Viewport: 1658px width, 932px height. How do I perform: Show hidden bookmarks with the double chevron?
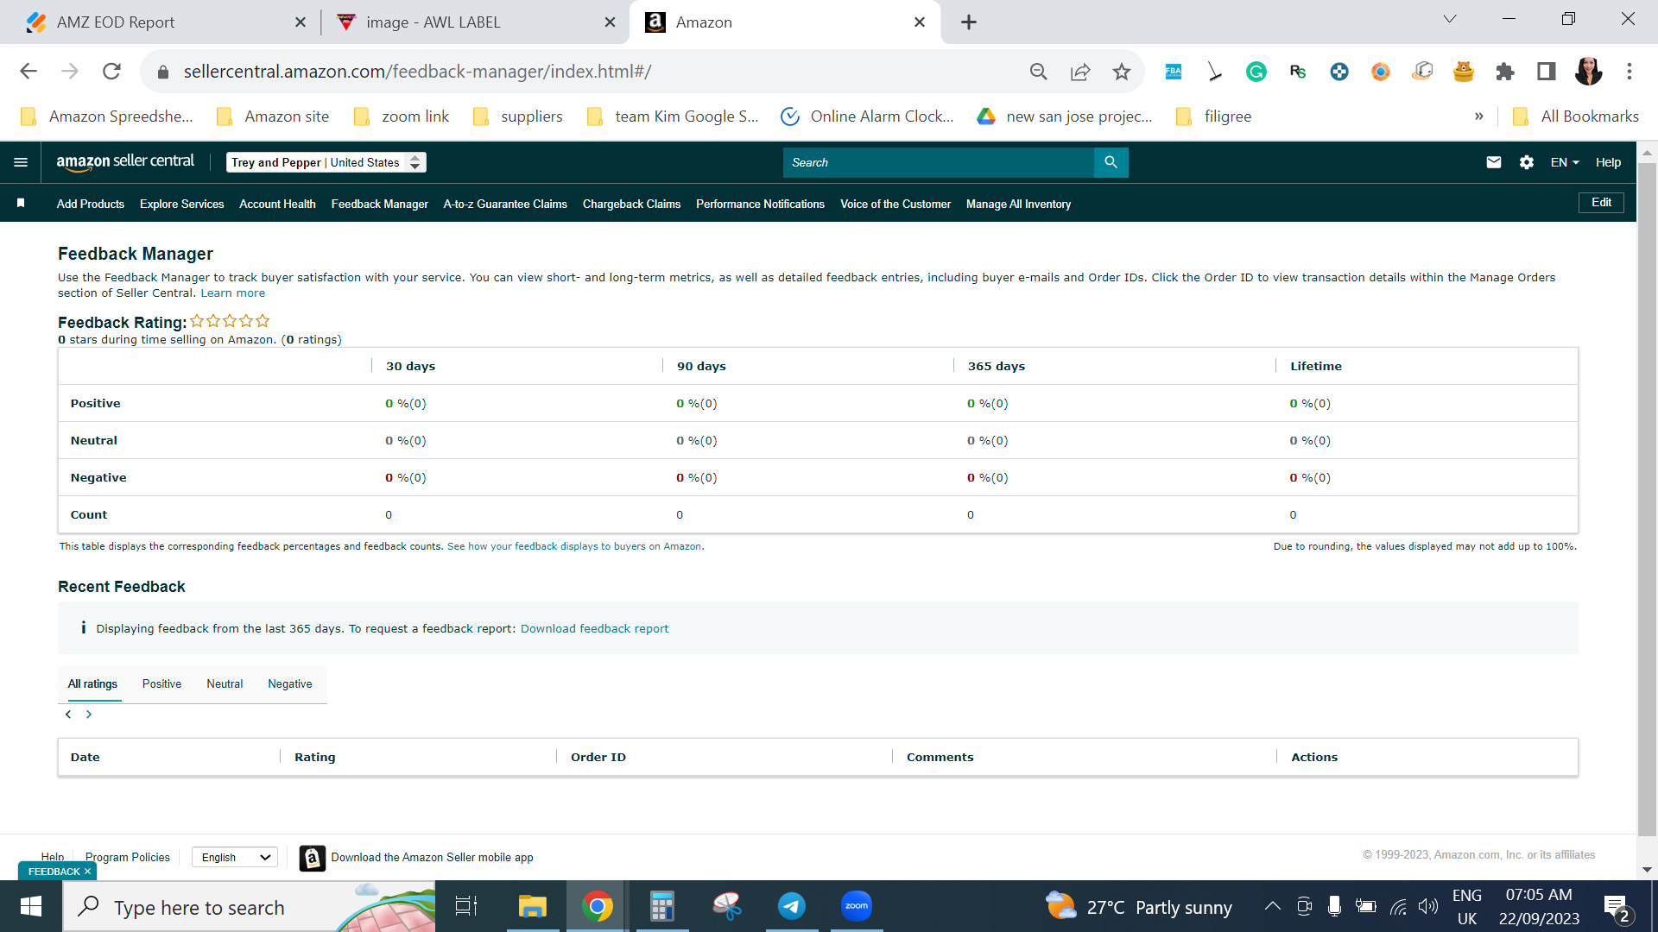(1479, 116)
